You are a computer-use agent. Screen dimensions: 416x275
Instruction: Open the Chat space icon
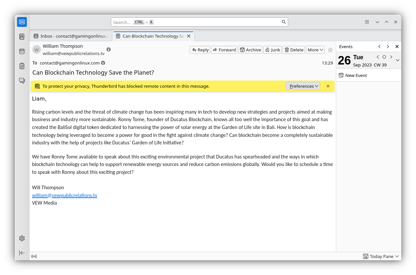(x=22, y=81)
